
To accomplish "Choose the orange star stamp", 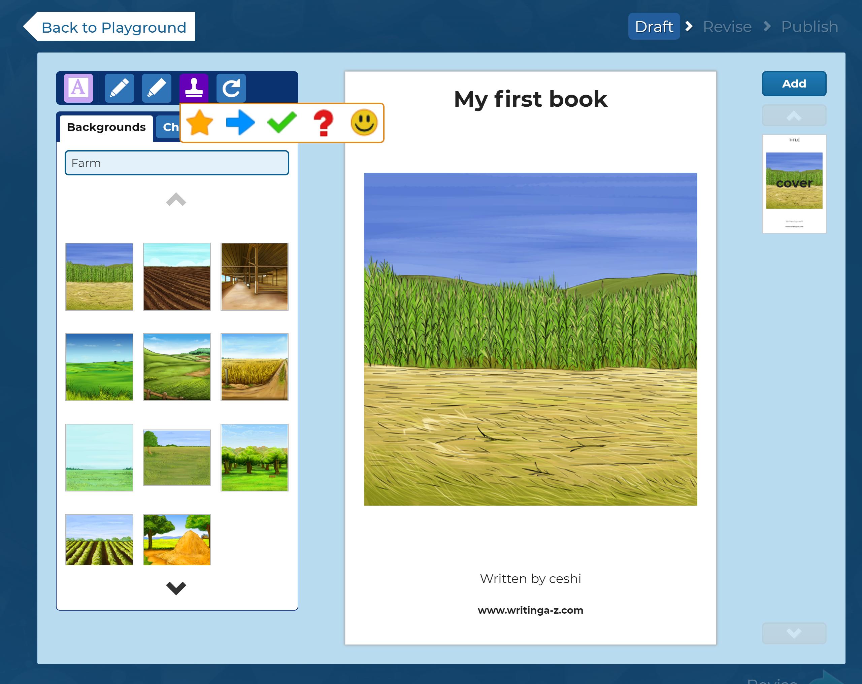I will click(x=200, y=123).
